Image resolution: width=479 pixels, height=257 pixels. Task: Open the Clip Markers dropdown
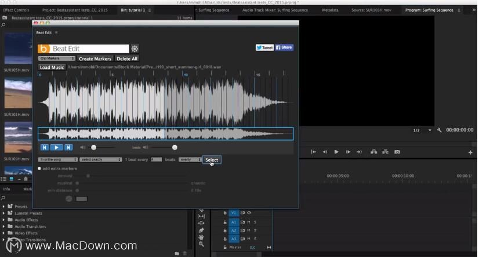coord(56,58)
